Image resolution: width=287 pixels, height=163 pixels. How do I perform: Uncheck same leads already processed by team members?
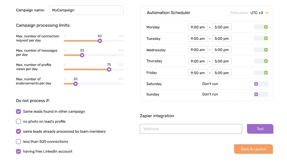18,131
